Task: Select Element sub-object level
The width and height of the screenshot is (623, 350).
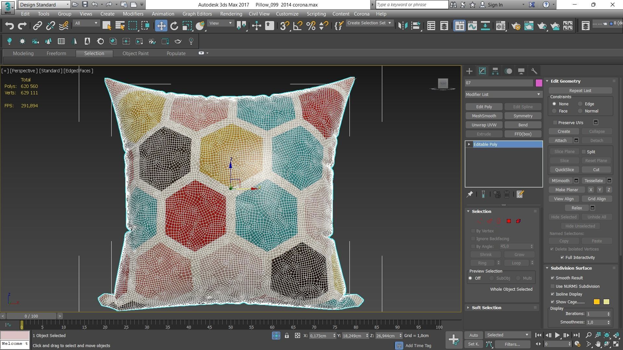Action: point(518,221)
